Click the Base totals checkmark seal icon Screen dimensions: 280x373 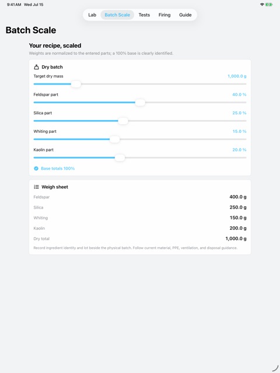point(36,168)
